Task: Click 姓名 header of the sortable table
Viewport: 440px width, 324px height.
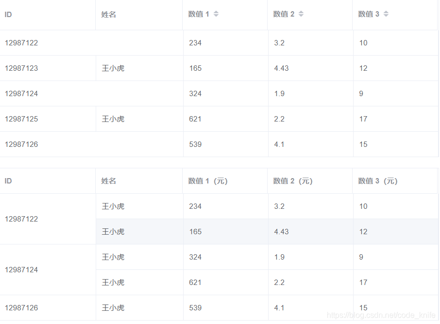Action: 108,14
